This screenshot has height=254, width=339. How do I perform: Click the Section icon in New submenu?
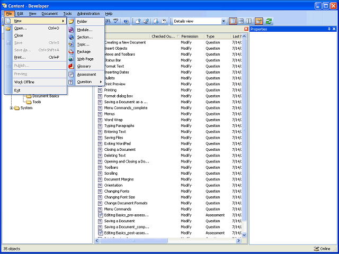tap(71, 37)
